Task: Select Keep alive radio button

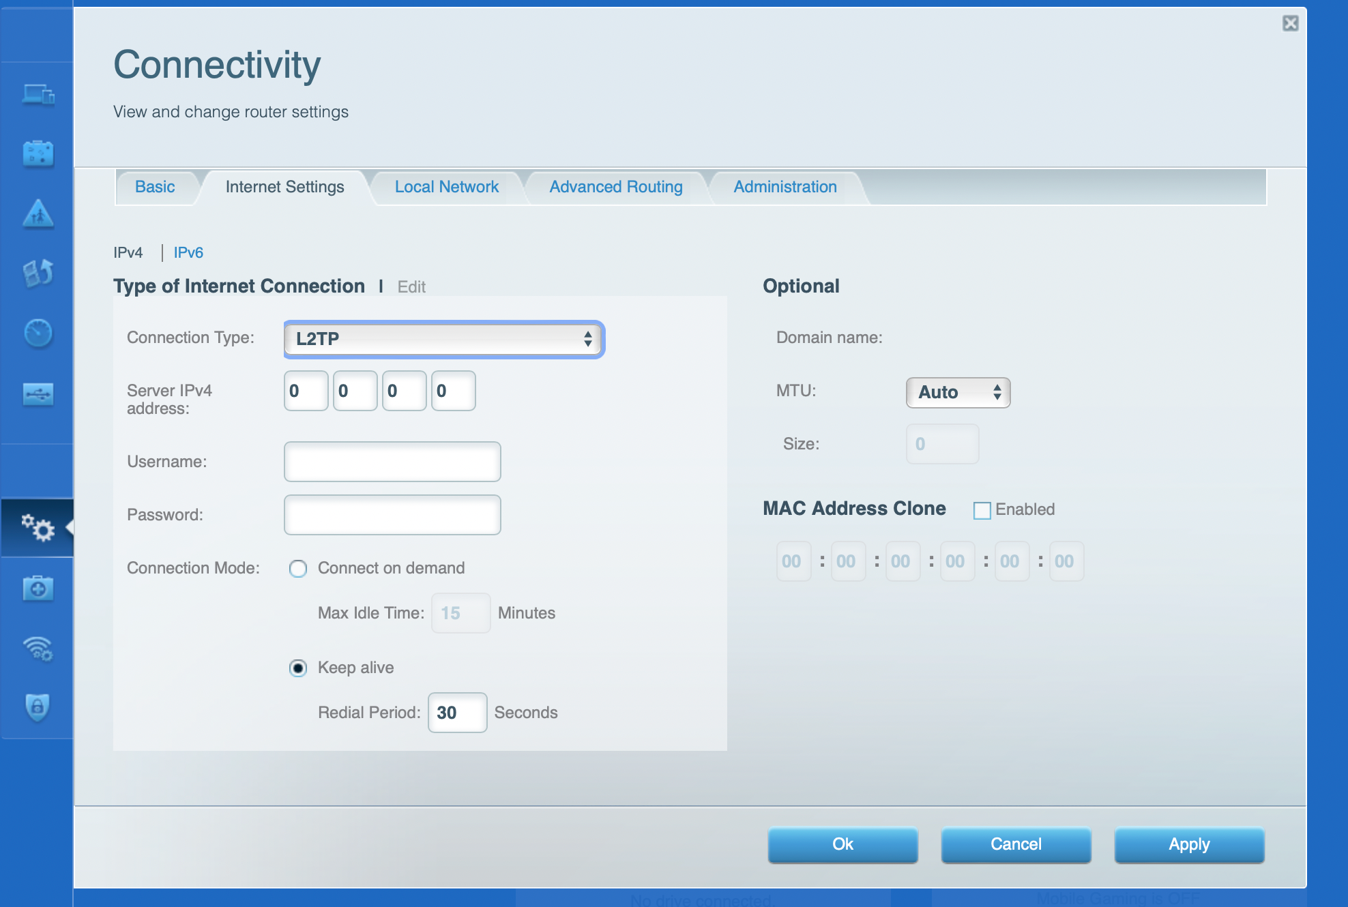Action: (298, 668)
